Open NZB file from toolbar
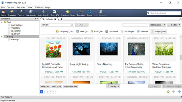182x102 pixels. pyautogui.click(x=54, y=13)
